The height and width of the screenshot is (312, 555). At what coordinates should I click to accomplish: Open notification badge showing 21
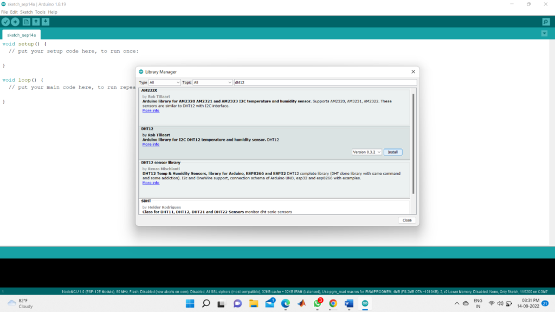[545, 303]
